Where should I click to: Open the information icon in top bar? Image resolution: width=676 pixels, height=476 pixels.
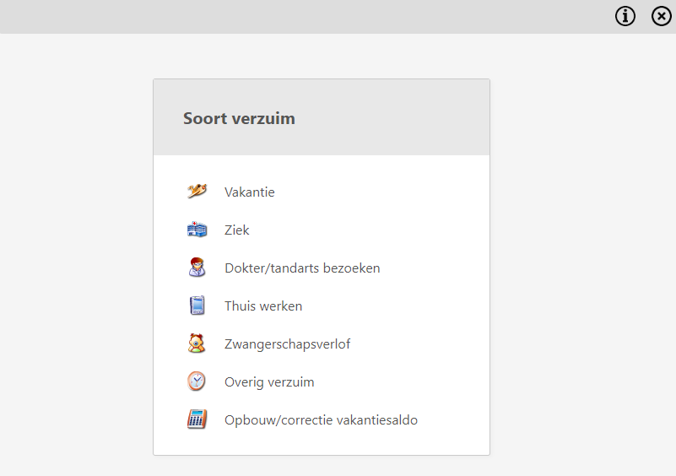coord(625,16)
